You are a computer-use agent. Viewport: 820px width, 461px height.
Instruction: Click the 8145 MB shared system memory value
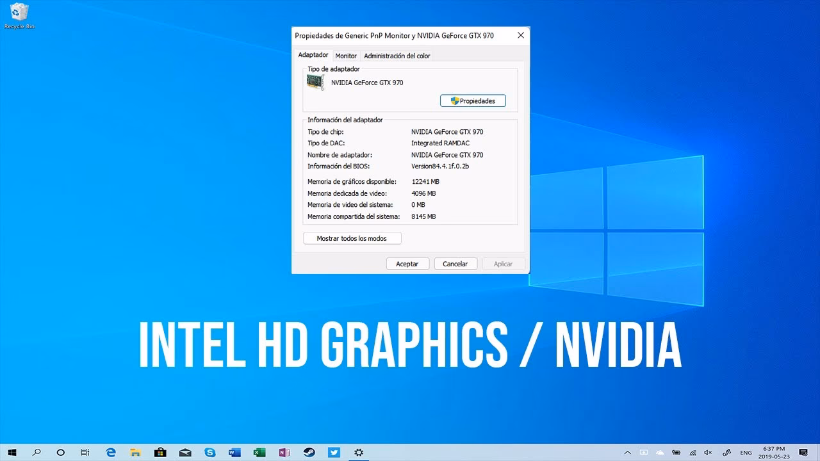pos(423,216)
